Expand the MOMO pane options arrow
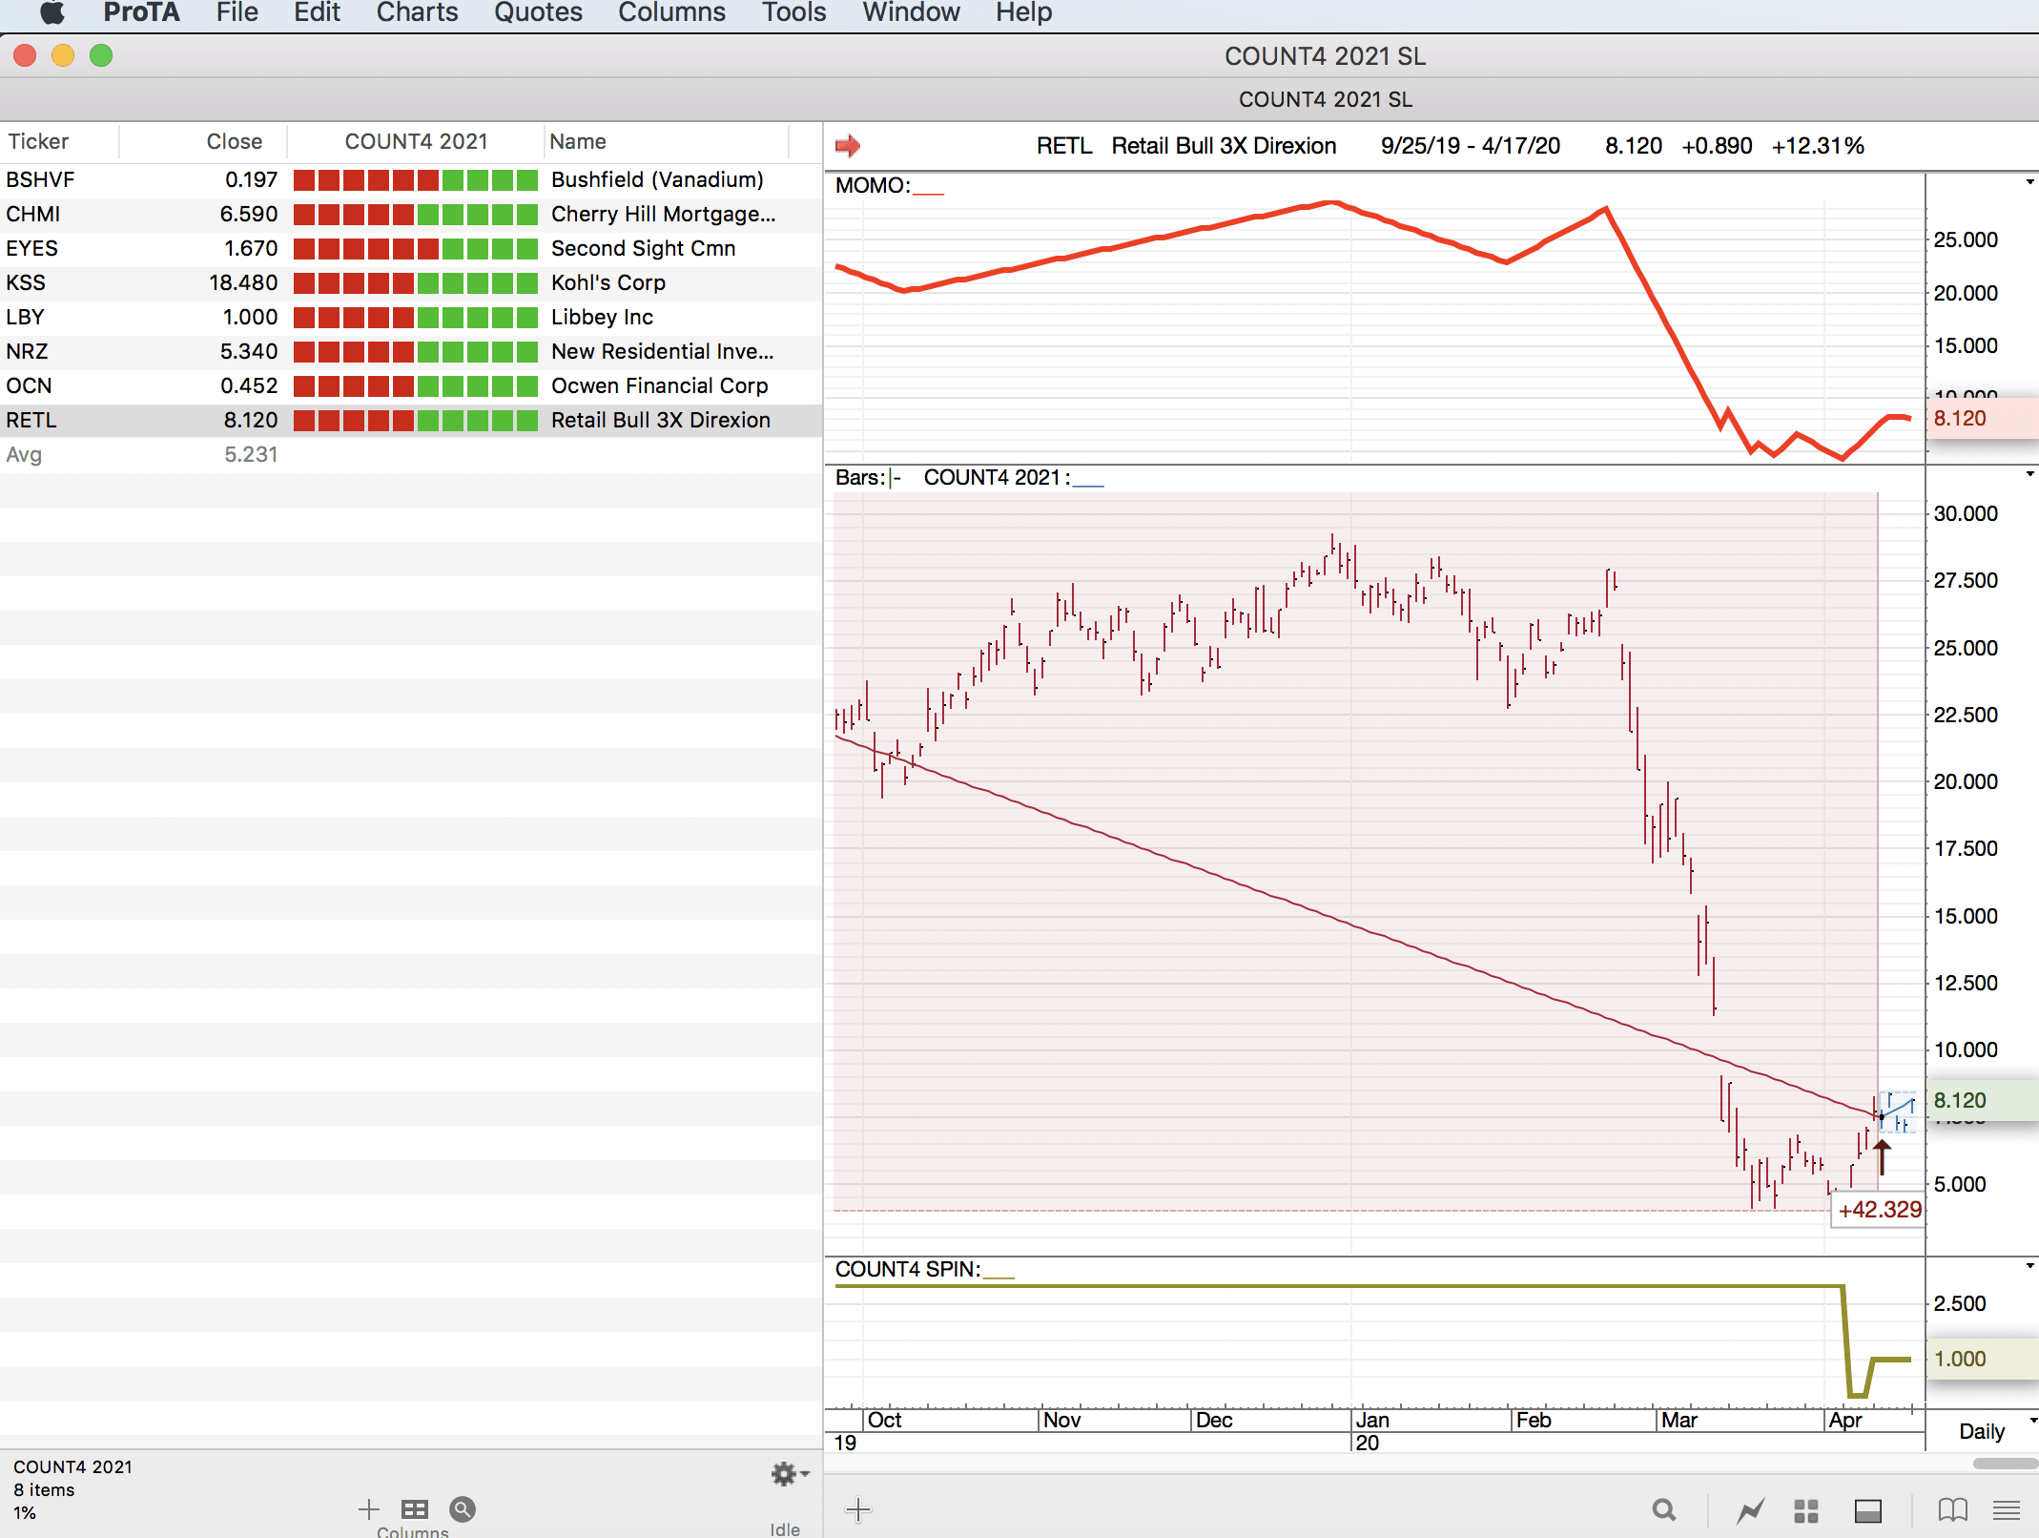The image size is (2039, 1538). [x=2030, y=182]
